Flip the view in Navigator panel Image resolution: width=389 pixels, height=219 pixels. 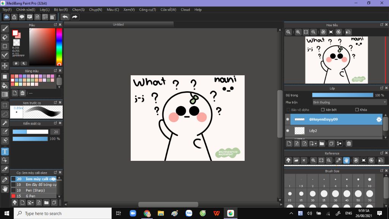[348, 32]
